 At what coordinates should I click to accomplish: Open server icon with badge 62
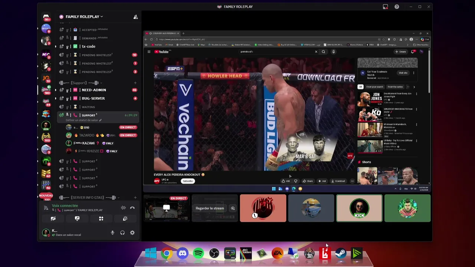[46, 173]
